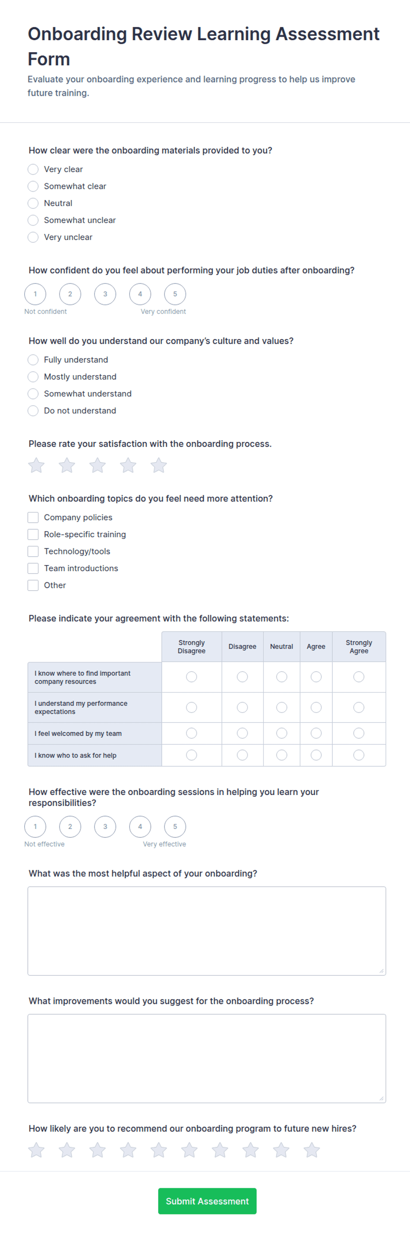Select first star in satisfaction rating

pos(36,465)
